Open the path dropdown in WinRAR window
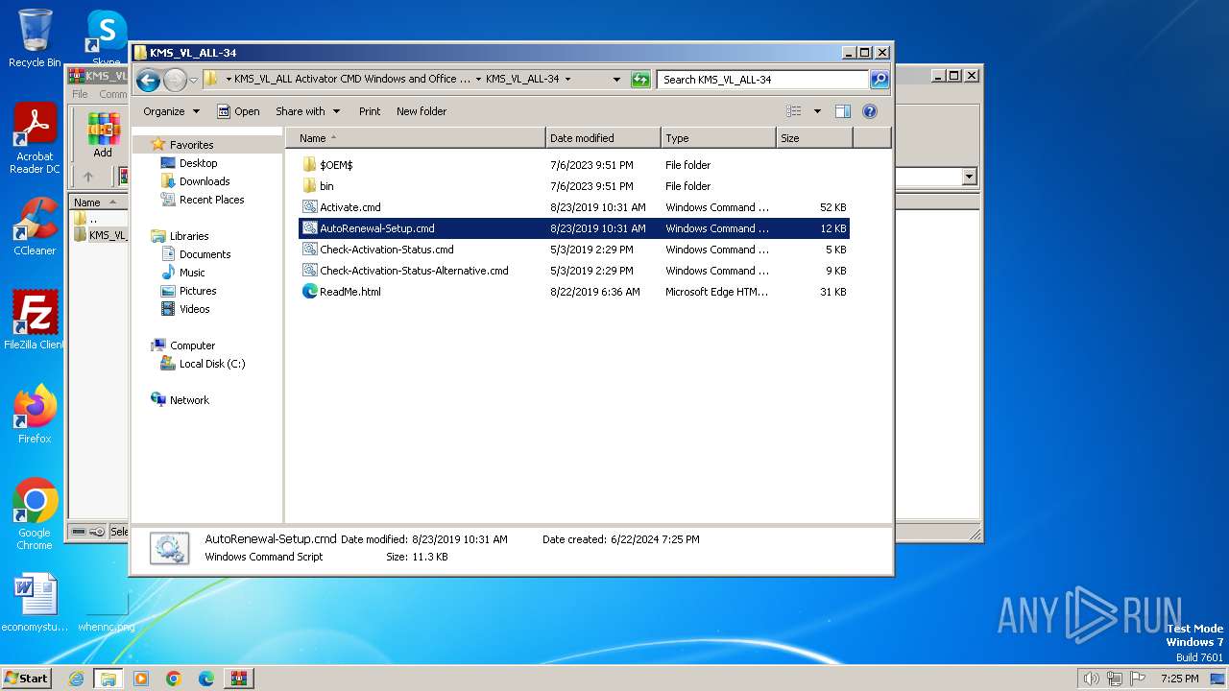This screenshot has height=691, width=1229. click(x=969, y=177)
